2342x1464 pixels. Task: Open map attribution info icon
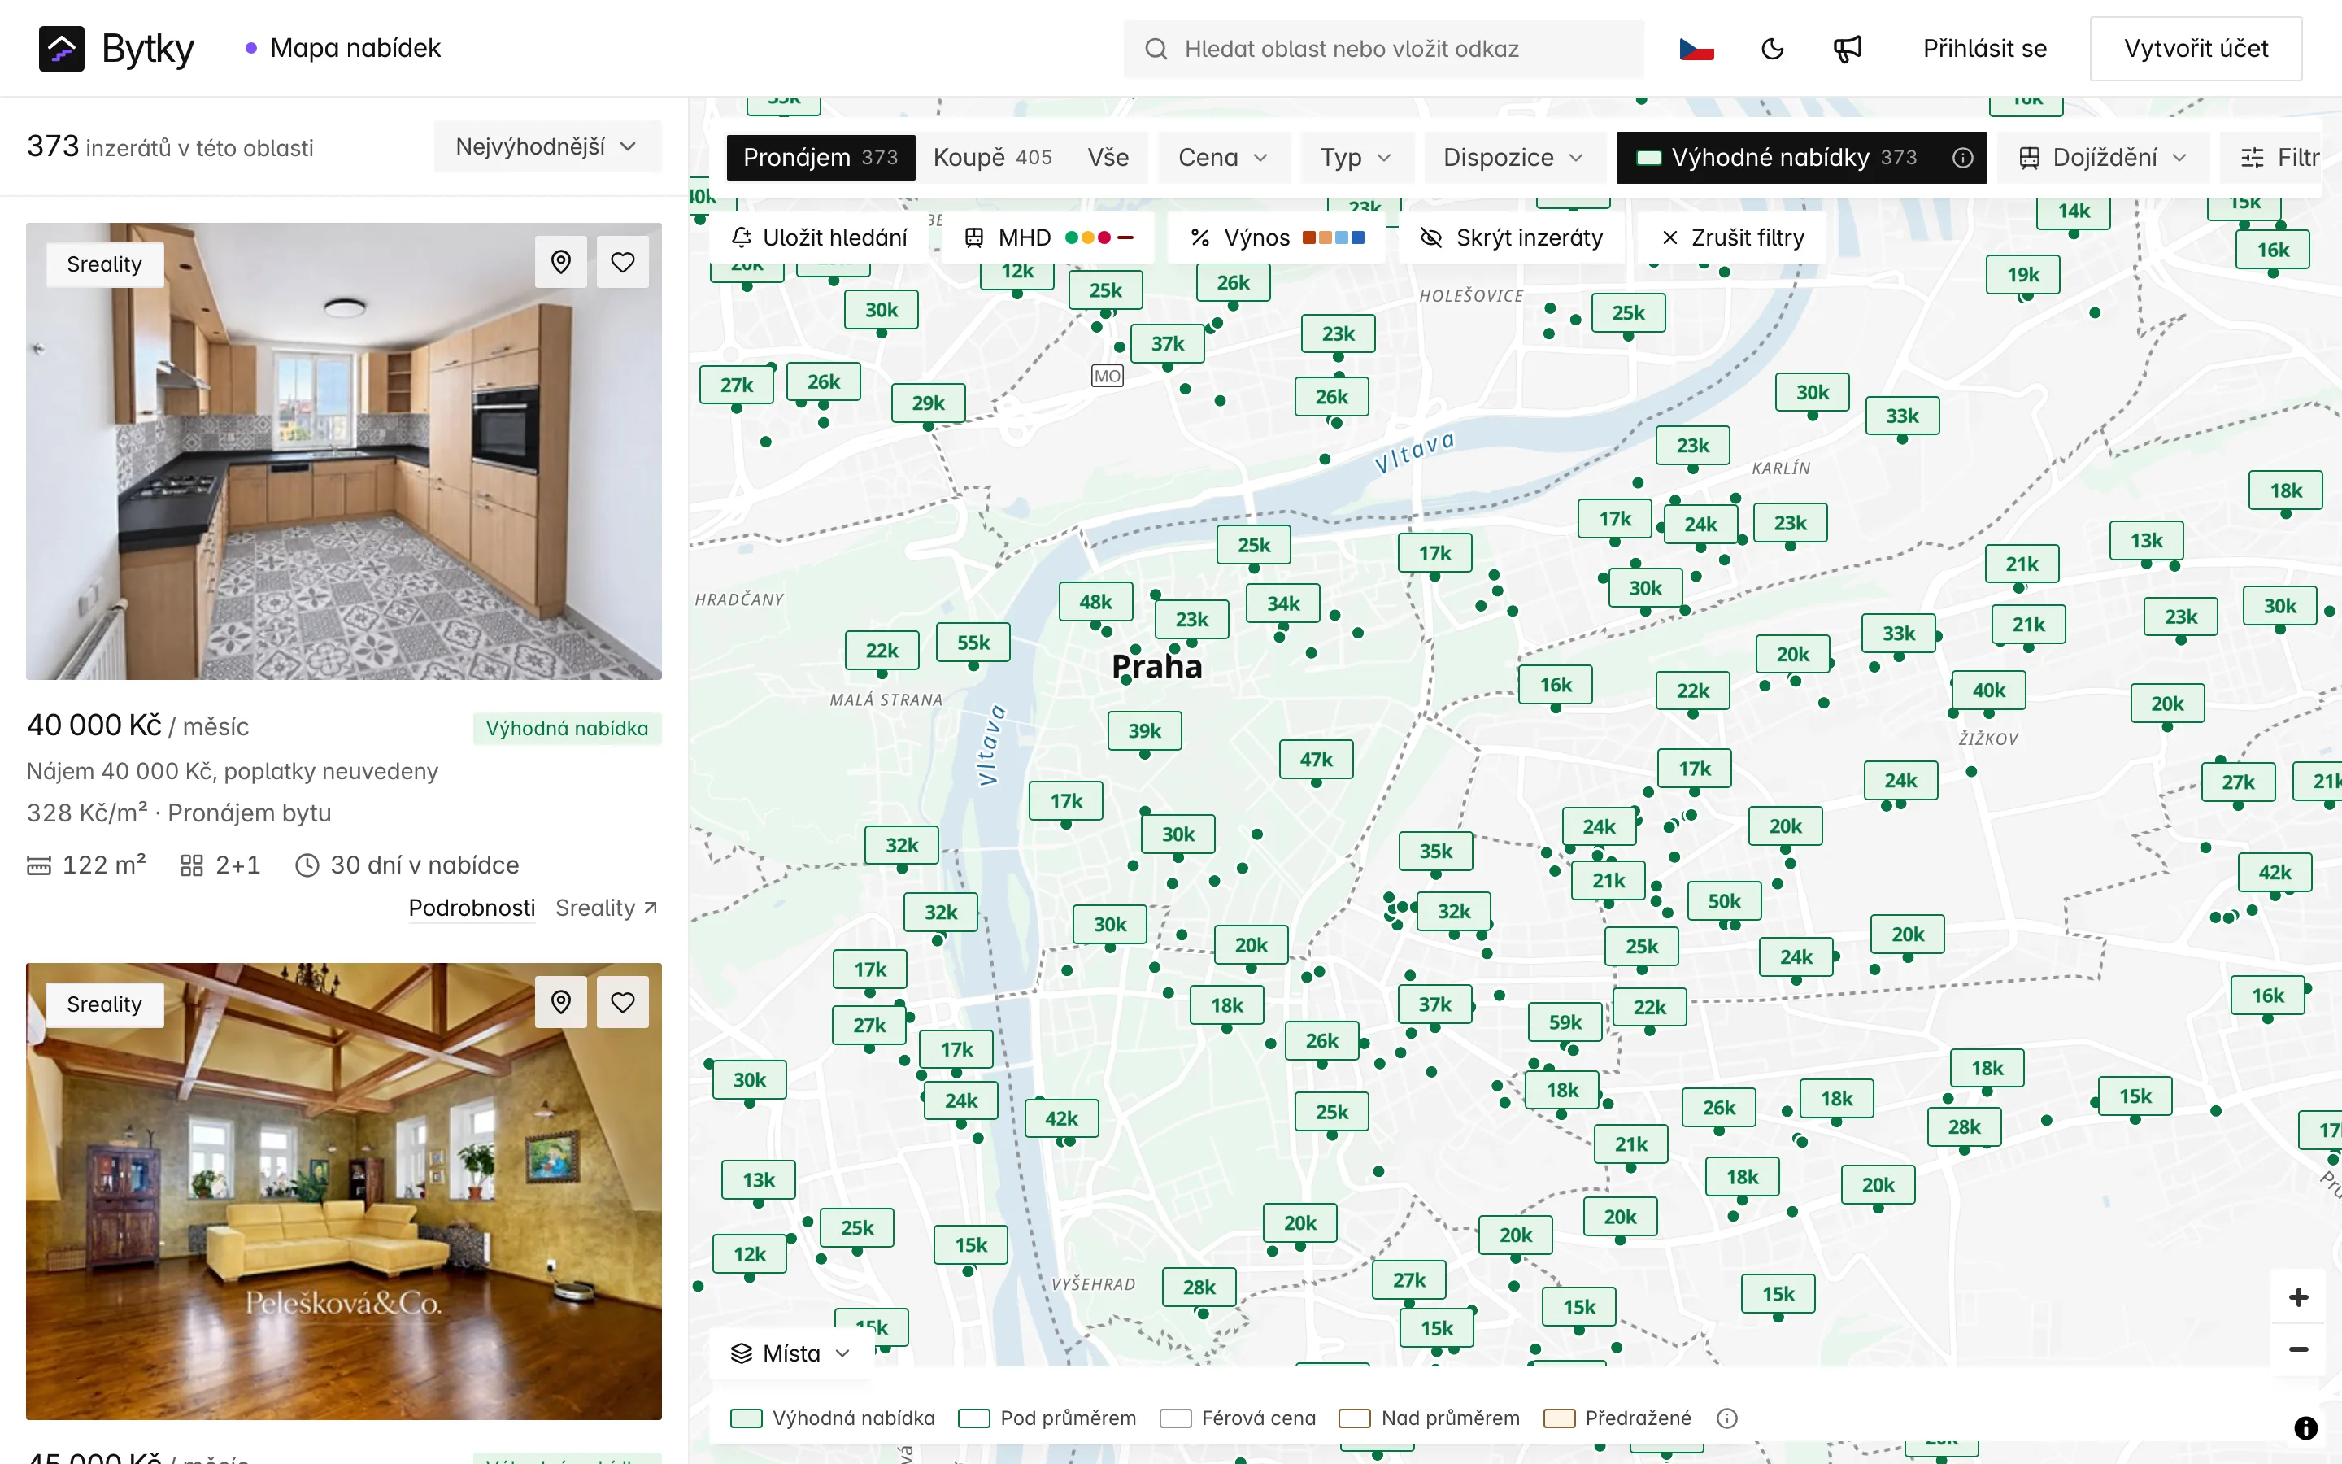(2306, 1428)
